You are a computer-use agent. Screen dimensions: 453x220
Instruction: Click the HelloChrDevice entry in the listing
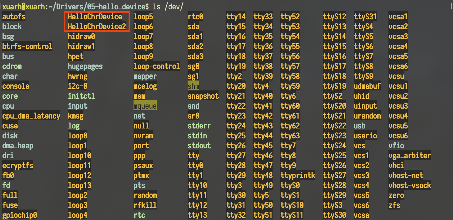95,17
